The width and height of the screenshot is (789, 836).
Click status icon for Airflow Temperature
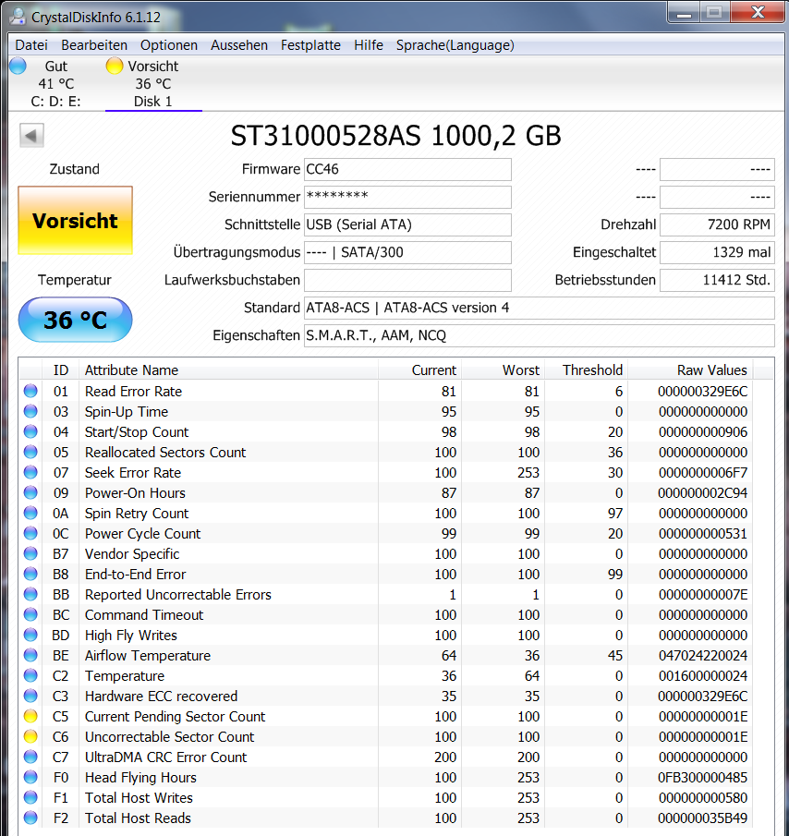tap(30, 655)
